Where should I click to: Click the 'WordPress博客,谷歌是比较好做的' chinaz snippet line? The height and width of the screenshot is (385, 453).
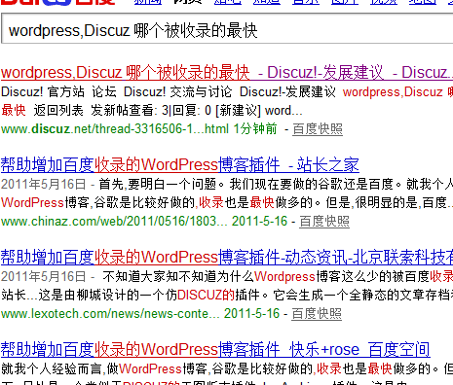[227, 203]
